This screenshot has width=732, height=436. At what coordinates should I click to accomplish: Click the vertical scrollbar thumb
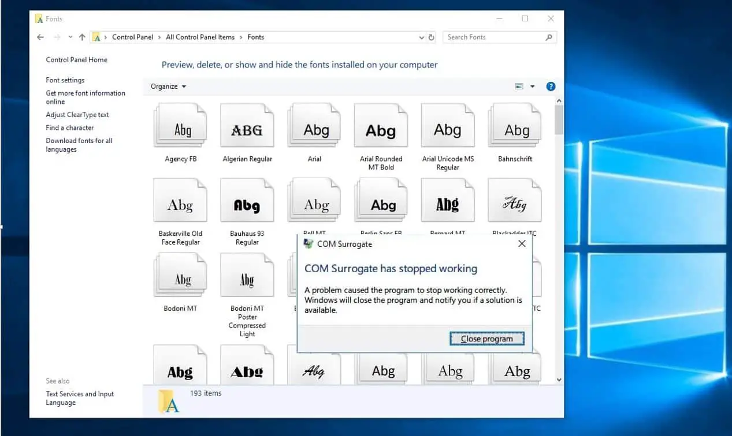559,120
